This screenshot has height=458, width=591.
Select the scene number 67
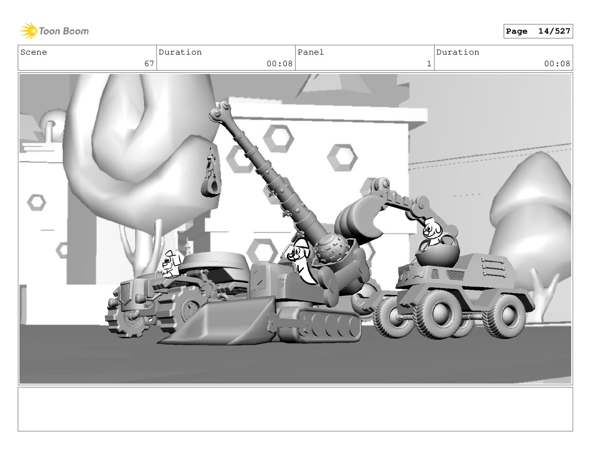click(149, 64)
